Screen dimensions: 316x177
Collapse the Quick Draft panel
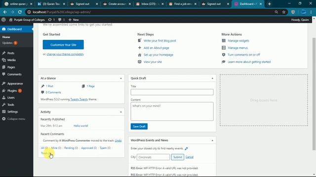click(x=212, y=78)
